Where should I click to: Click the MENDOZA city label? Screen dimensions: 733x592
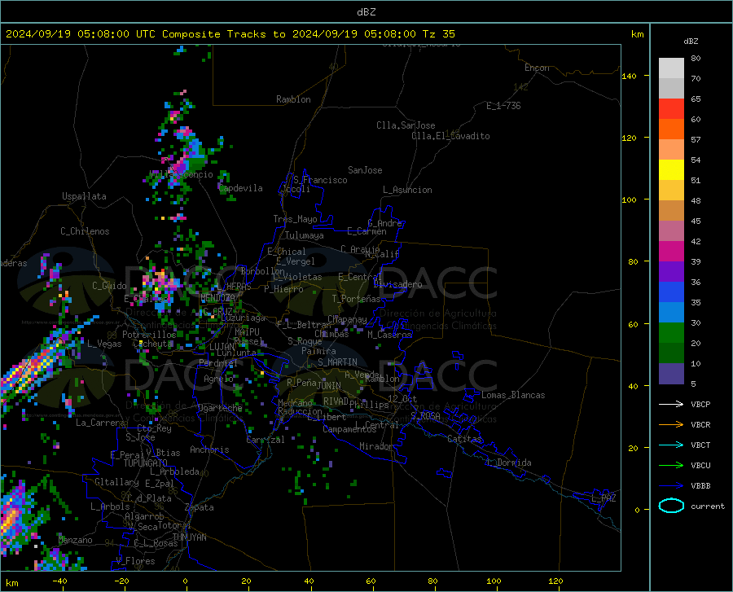tap(217, 298)
